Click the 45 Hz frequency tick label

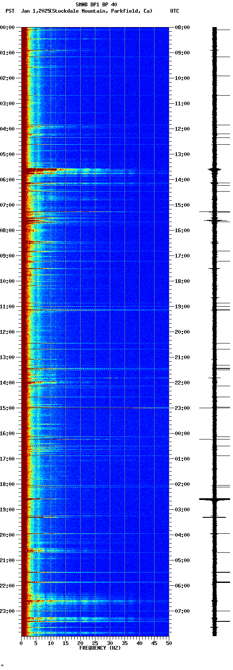(154, 643)
